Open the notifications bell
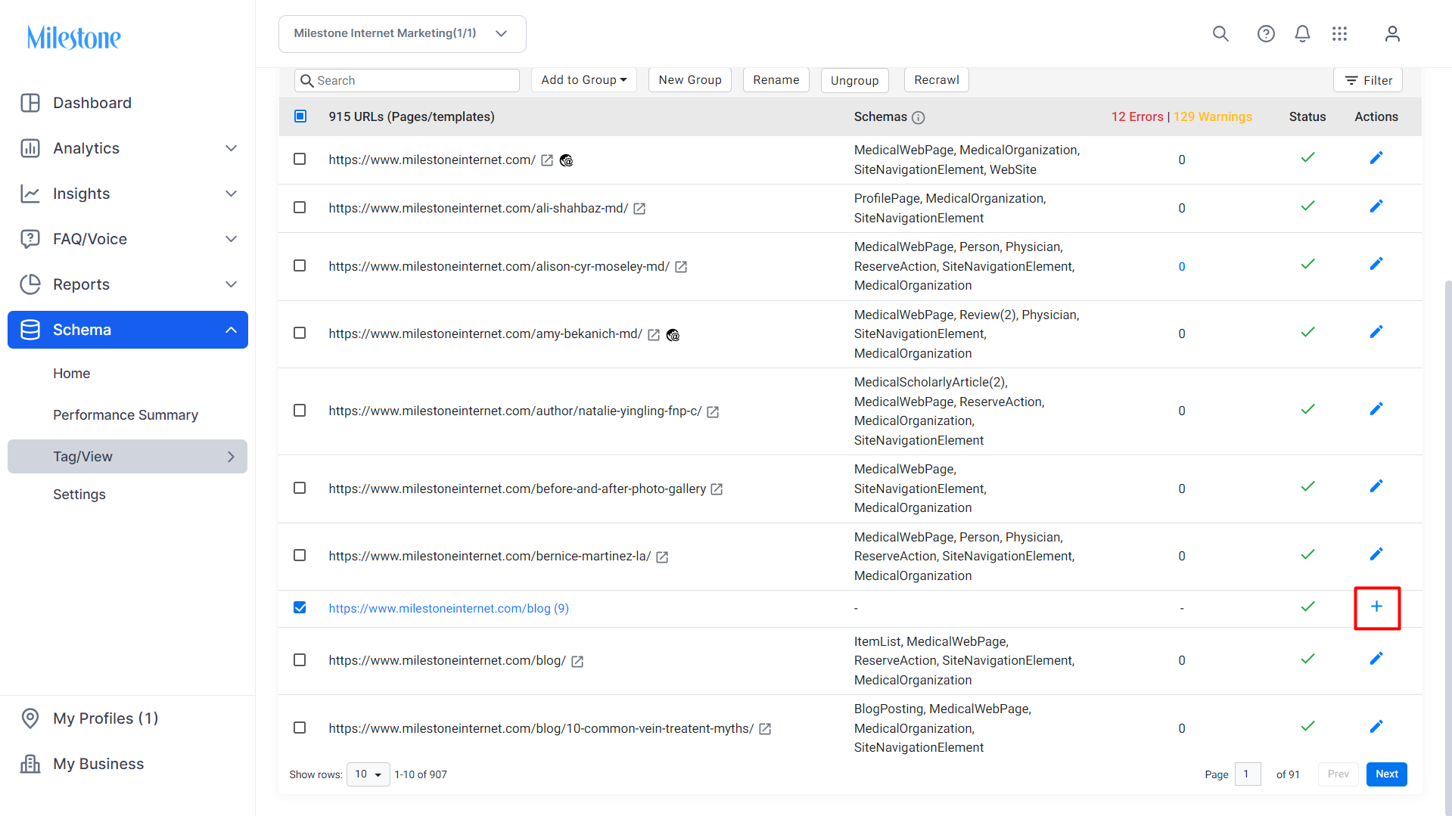 coord(1302,34)
